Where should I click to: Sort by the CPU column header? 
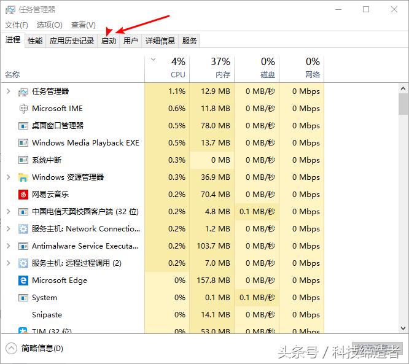point(167,69)
